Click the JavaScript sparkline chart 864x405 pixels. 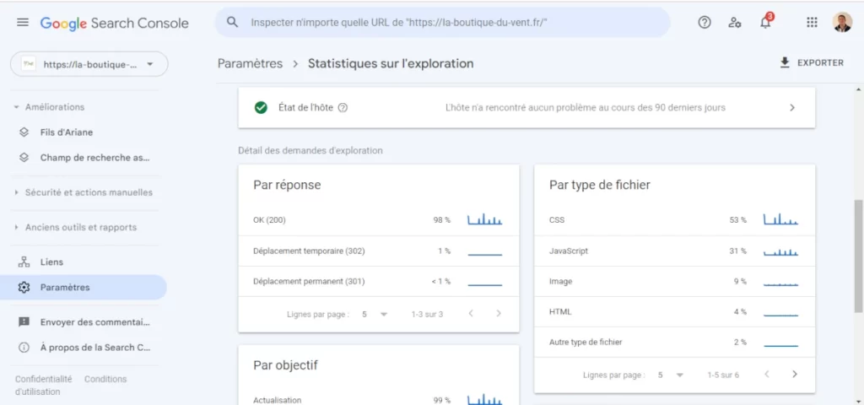pyautogui.click(x=780, y=251)
